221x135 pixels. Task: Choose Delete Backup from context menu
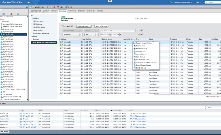pos(146,68)
